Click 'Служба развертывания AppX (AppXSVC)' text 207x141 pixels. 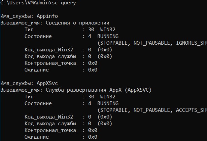pos(99,90)
